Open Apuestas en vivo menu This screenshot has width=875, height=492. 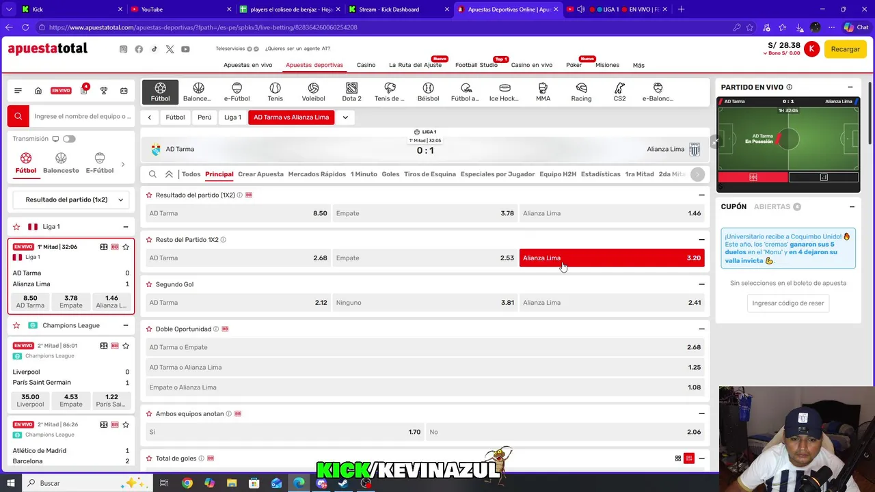pyautogui.click(x=248, y=65)
